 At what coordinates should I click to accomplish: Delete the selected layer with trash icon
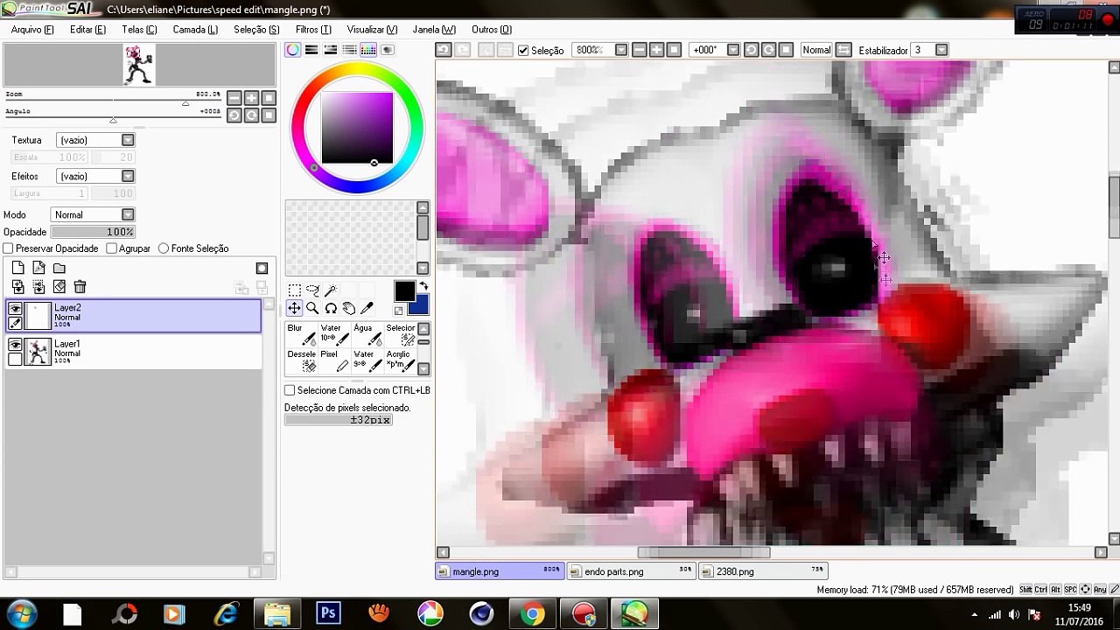click(x=80, y=286)
